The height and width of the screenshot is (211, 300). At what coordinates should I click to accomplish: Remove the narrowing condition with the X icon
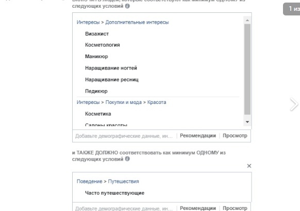click(x=249, y=166)
